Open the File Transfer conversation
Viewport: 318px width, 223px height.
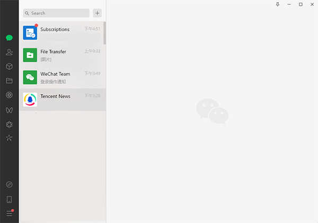61,55
